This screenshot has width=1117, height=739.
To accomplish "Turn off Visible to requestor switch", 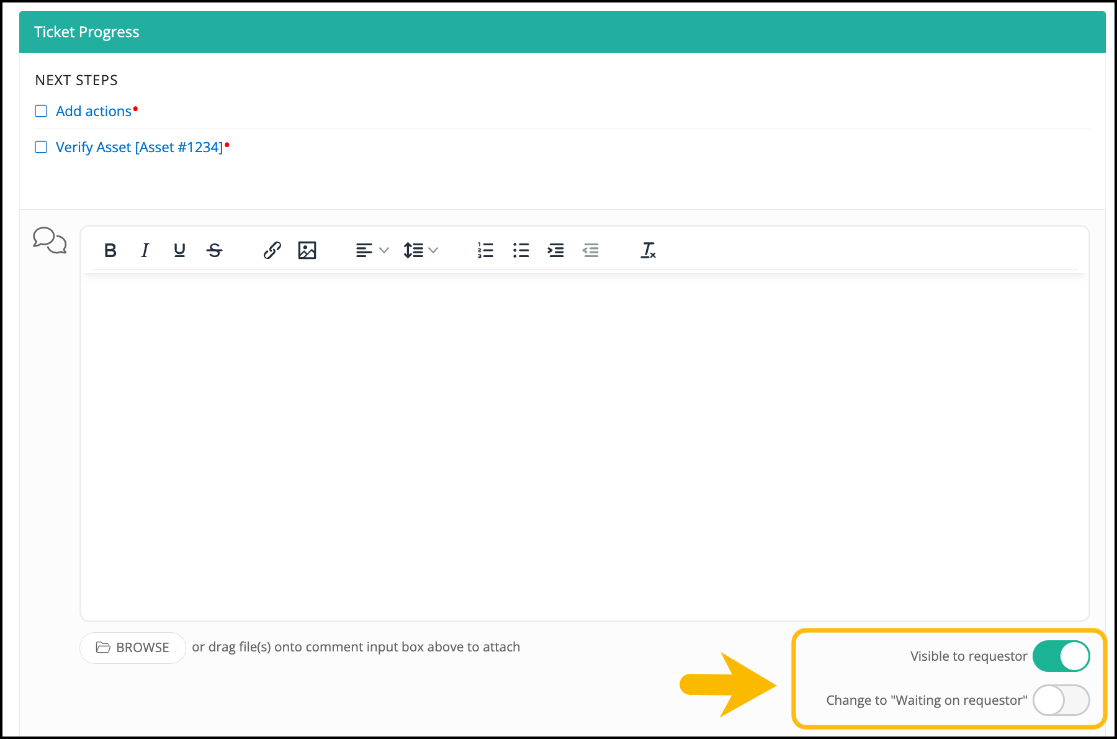I will [x=1061, y=656].
